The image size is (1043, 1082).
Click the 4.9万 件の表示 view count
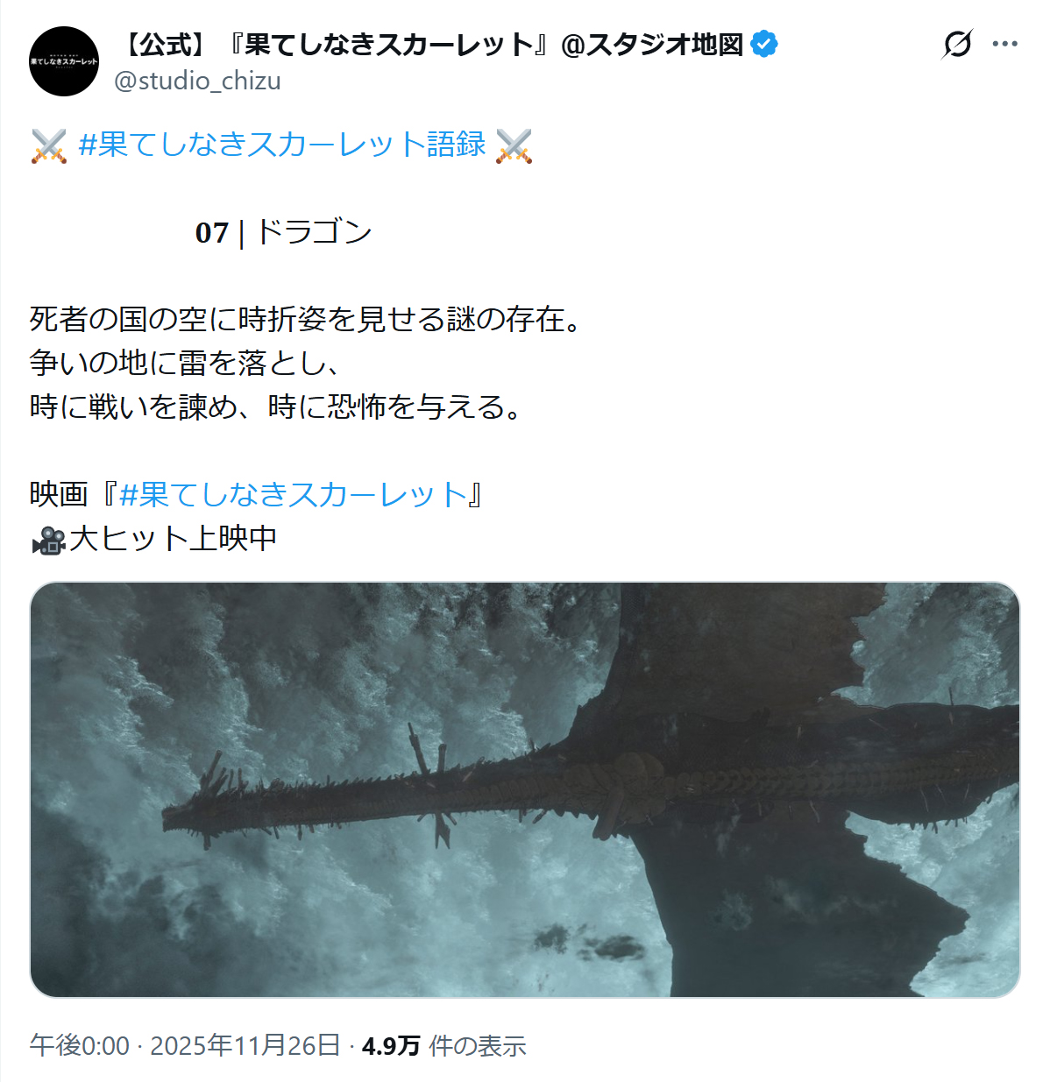[444, 1045]
